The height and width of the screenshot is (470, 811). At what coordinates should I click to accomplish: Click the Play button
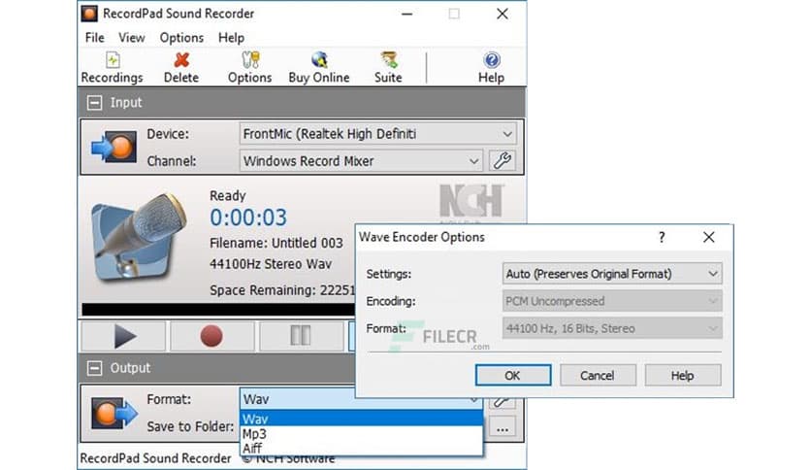click(x=123, y=336)
